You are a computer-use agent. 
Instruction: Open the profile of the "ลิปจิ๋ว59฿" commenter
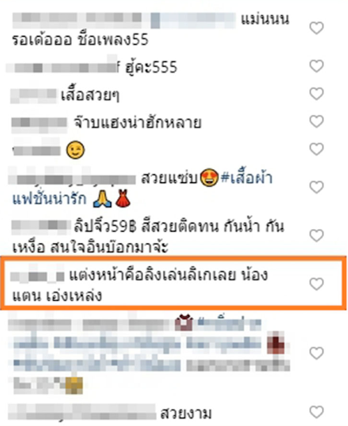pyautogui.click(x=41, y=226)
